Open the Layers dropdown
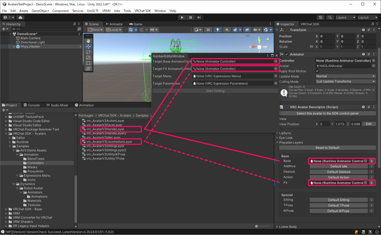381x235 pixels. 345,17
